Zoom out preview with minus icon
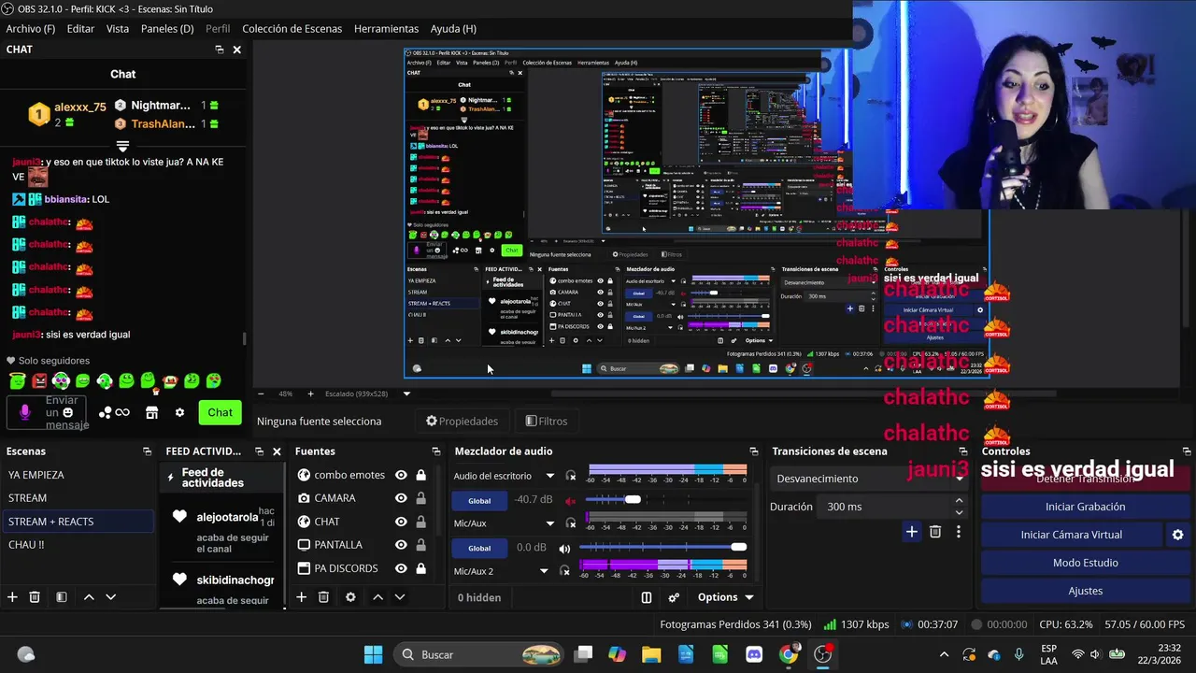Screen dimensions: 1196x673 [x=261, y=394]
